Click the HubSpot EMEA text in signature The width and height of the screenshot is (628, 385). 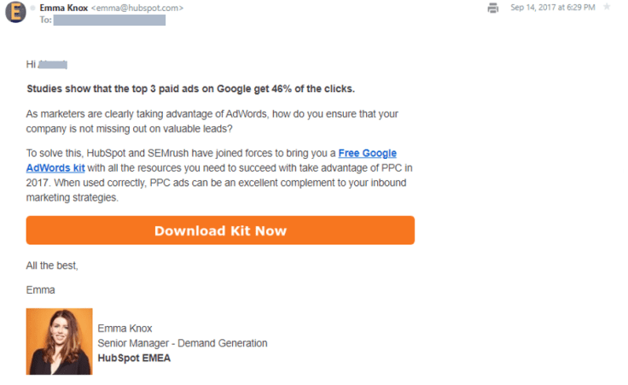[x=134, y=359]
